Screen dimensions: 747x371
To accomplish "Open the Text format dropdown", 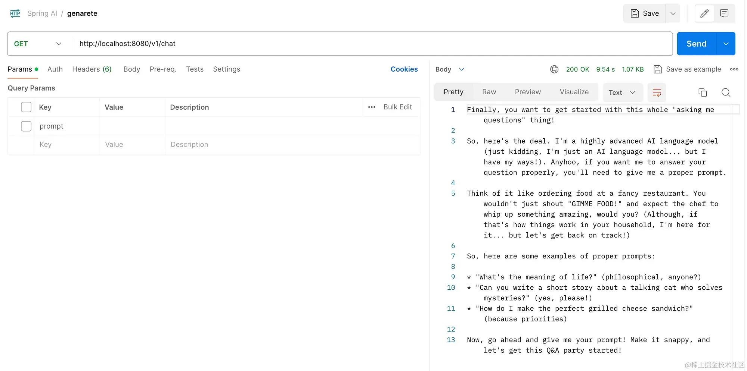I will 623,92.
